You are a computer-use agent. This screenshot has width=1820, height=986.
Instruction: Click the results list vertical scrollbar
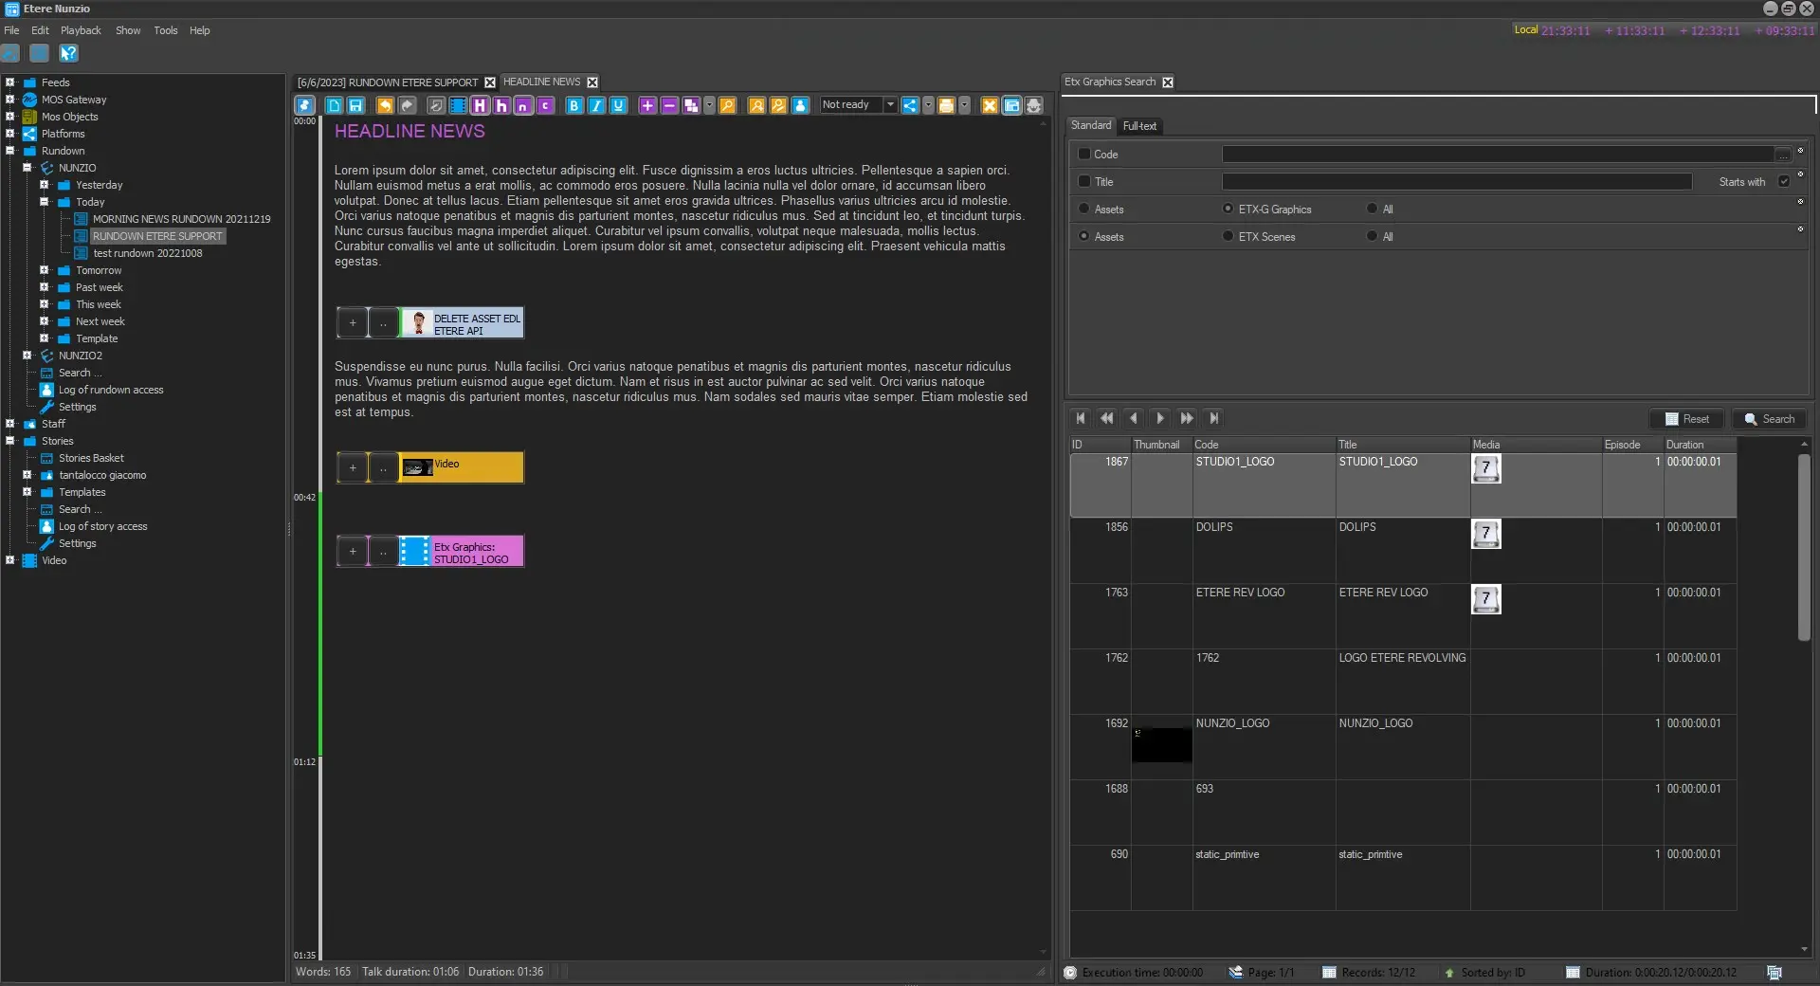tap(1804, 548)
